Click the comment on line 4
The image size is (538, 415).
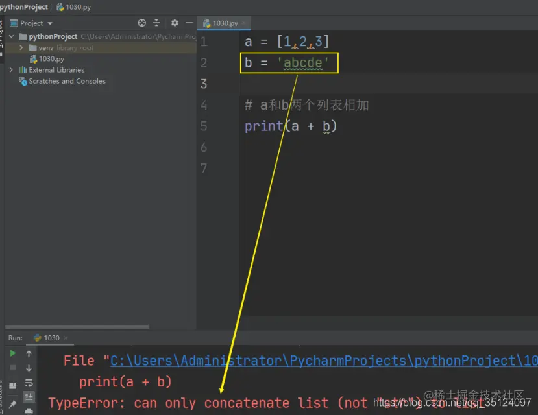click(x=307, y=105)
